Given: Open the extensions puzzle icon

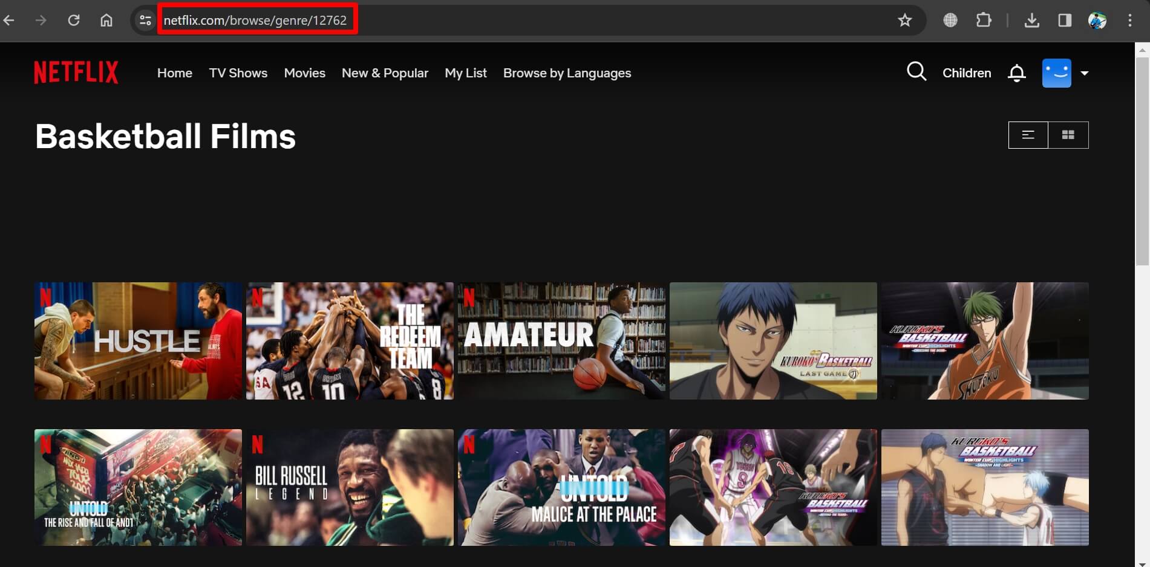Looking at the screenshot, I should tap(984, 21).
